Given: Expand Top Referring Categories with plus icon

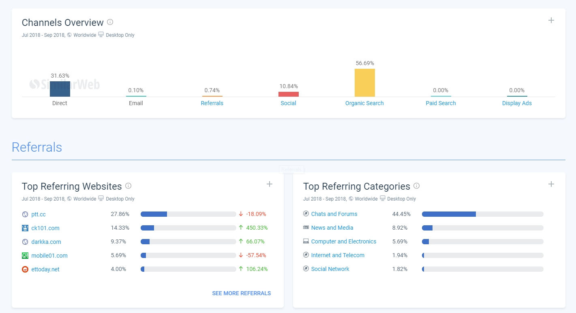Looking at the screenshot, I should (x=551, y=184).
